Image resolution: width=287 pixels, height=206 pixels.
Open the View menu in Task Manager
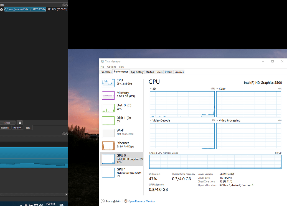pyautogui.click(x=121, y=67)
